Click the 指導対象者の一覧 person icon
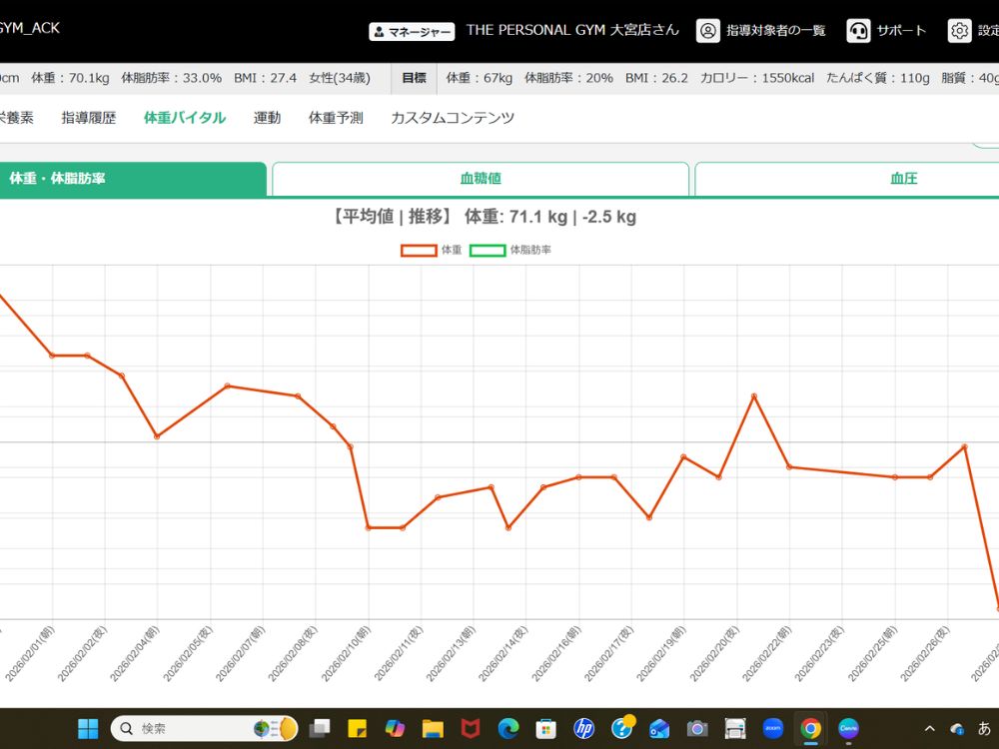The width and height of the screenshot is (999, 749). point(708,31)
